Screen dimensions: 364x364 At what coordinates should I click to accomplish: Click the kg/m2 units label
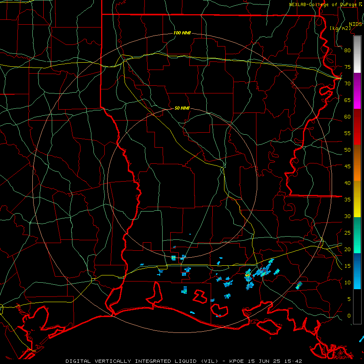[x=340, y=28]
